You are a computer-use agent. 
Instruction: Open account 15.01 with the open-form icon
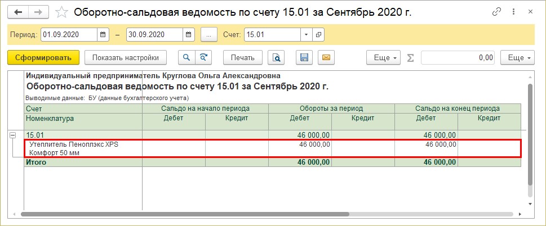318,35
